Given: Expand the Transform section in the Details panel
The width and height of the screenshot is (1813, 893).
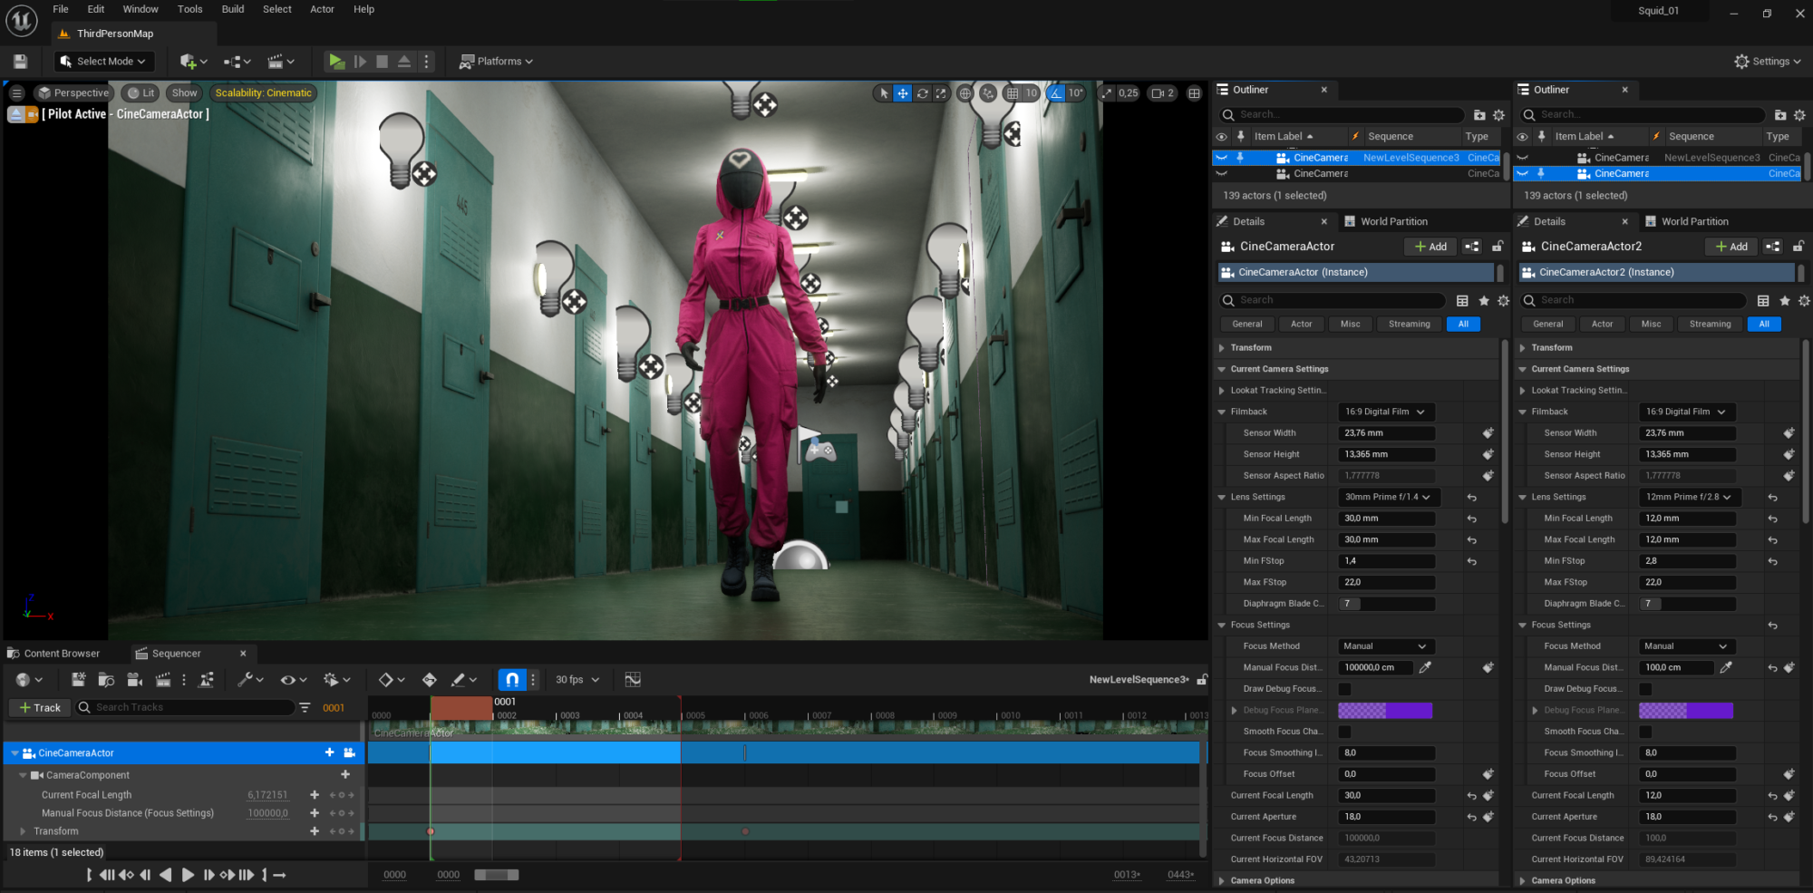Looking at the screenshot, I should click(x=1222, y=347).
